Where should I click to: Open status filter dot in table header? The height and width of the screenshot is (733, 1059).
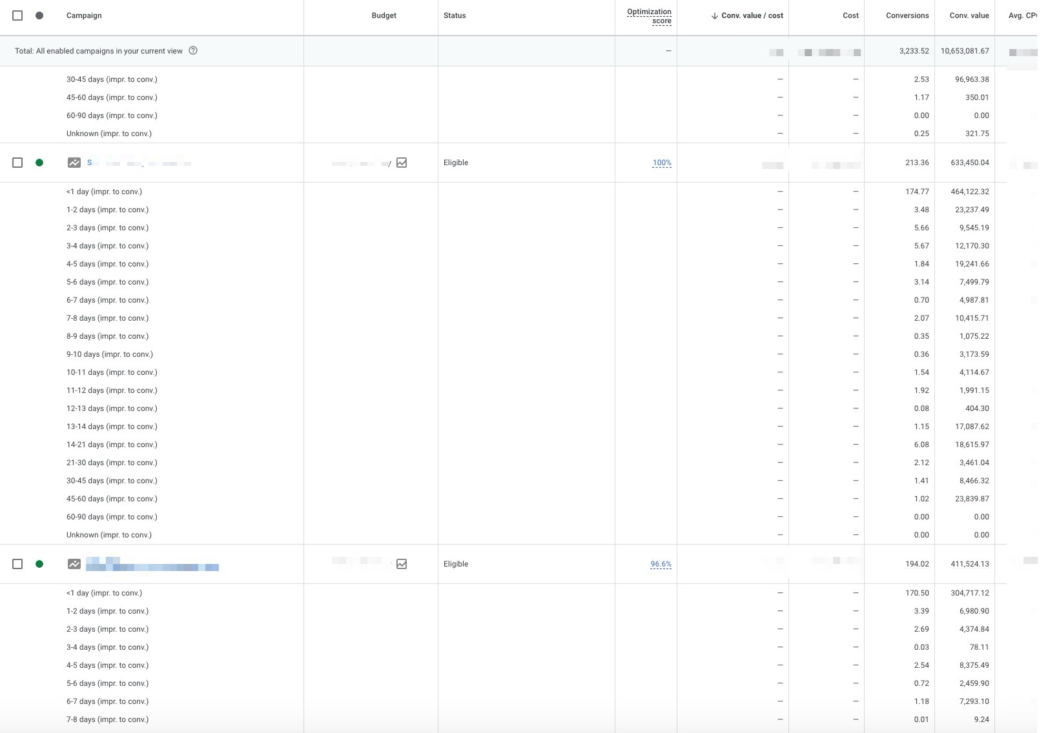[x=39, y=15]
